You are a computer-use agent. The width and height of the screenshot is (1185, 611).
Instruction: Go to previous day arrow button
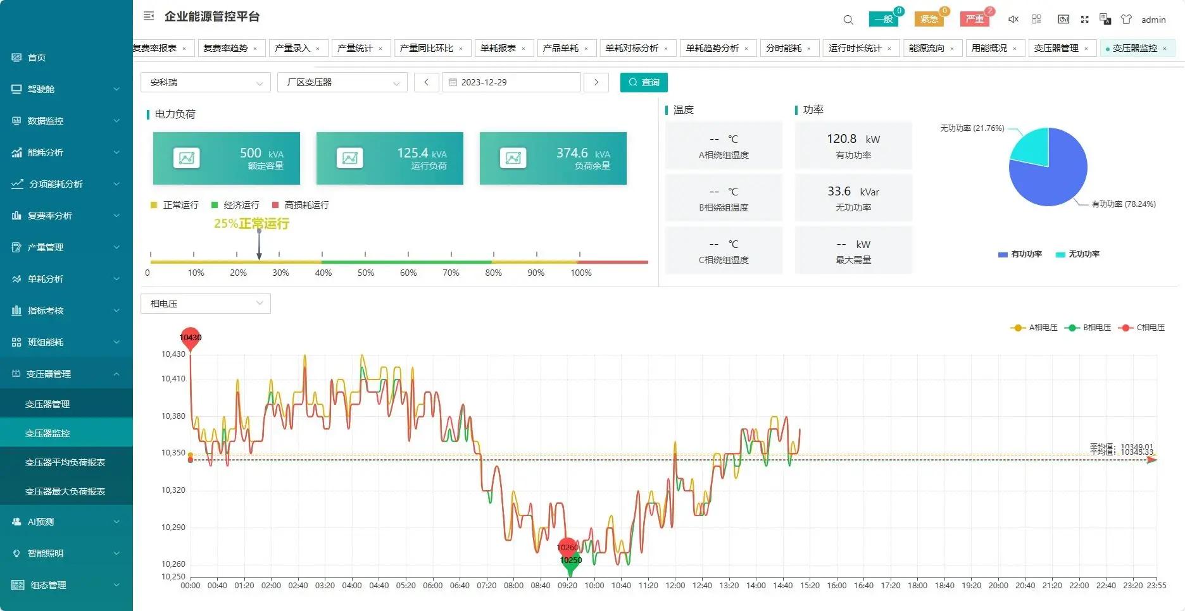427,82
